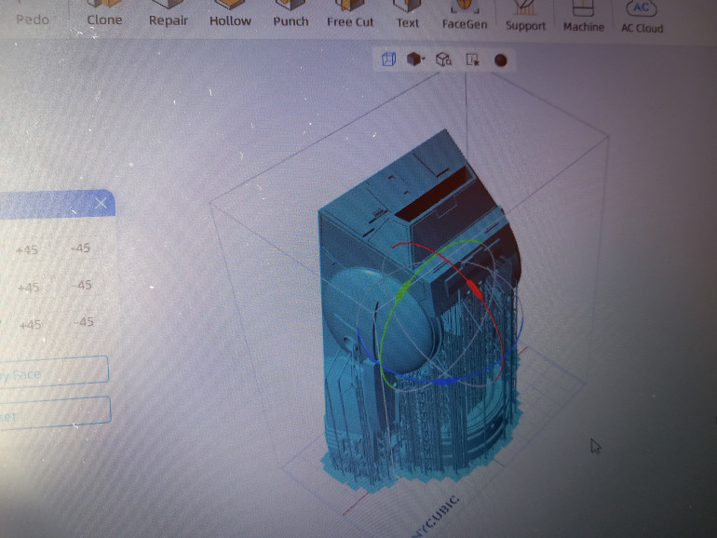717x538 pixels.
Task: Click the Reset button in rotate panel
Action: 55,412
